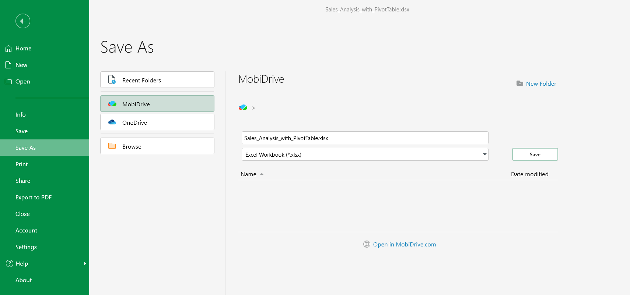Screen dimensions: 630x295
Task: Choose Browse to pick a folder
Action: pos(157,146)
